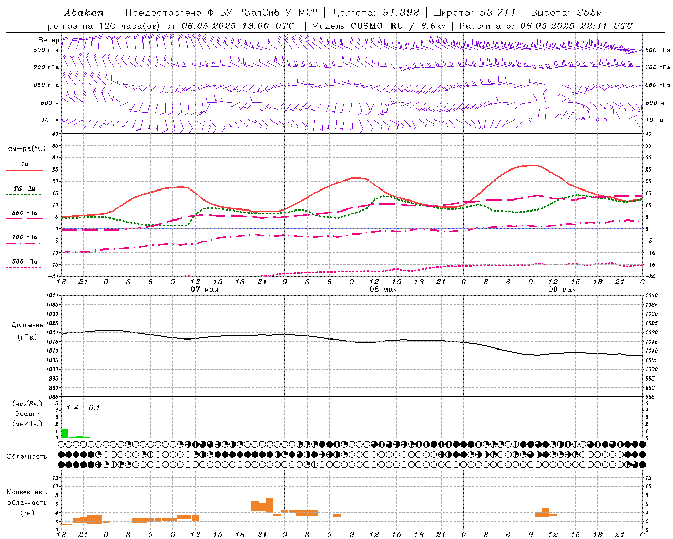The image size is (673, 539).
Task: Click the Широта: 53.711 value
Action: click(474, 13)
